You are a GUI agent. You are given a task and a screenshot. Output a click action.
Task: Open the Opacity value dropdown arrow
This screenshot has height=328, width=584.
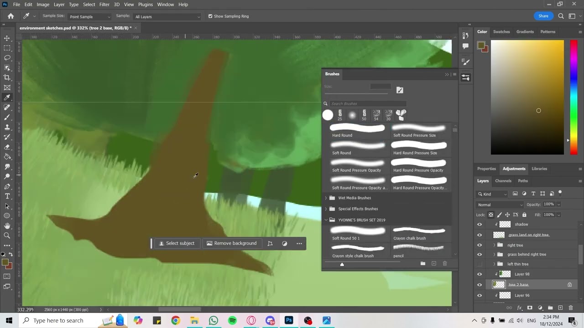click(x=558, y=205)
